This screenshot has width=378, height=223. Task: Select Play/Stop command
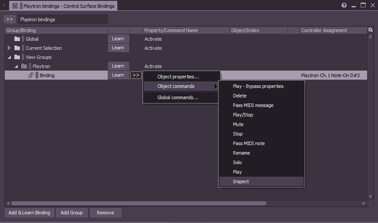click(x=262, y=115)
